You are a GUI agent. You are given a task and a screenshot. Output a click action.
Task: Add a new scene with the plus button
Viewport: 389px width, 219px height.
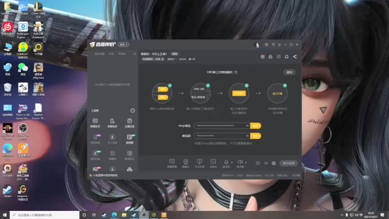[x=135, y=54]
